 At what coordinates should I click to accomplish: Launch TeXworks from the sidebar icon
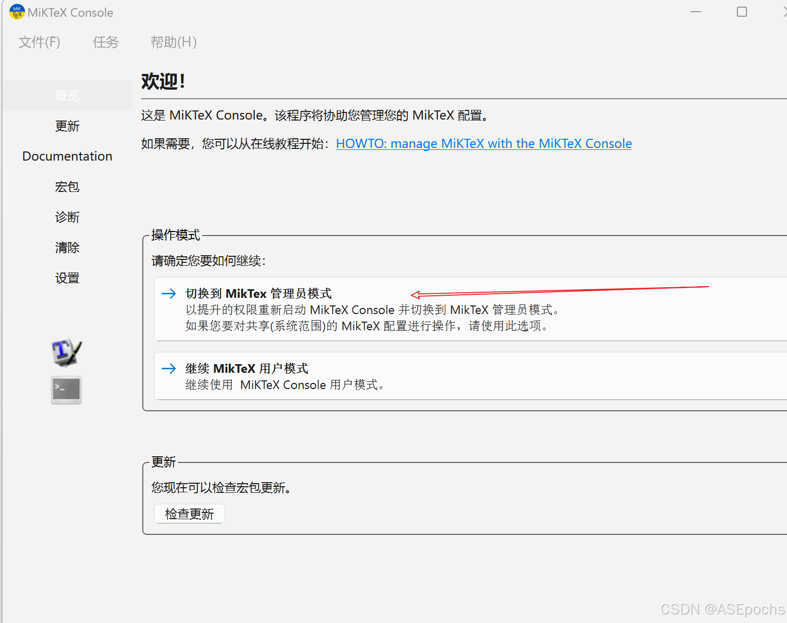[x=66, y=353]
